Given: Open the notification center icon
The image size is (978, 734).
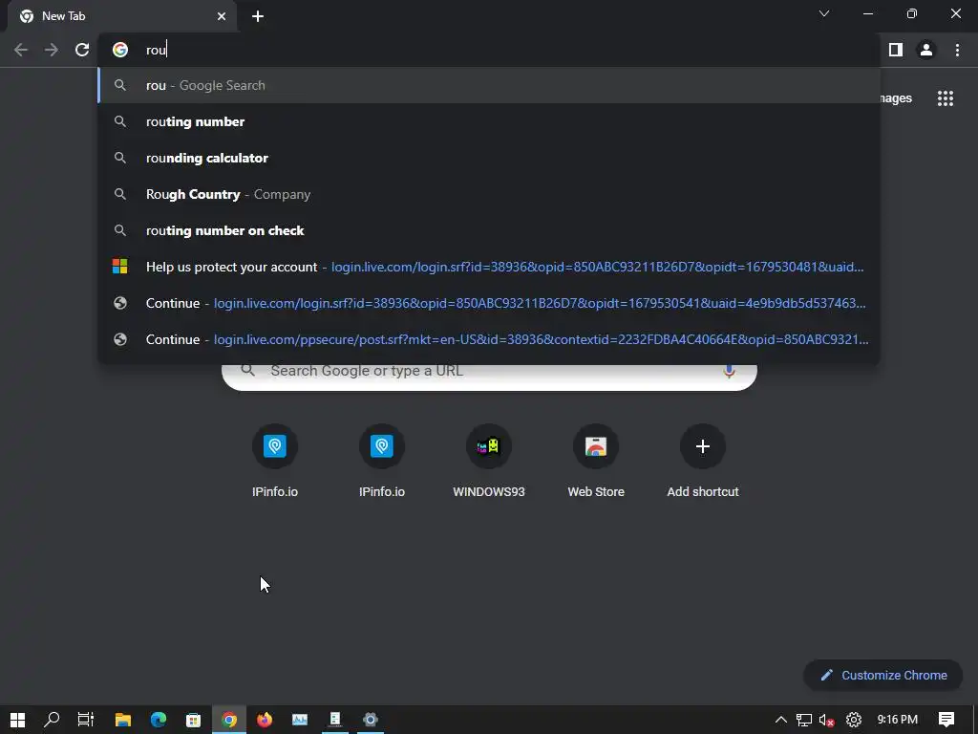Looking at the screenshot, I should (946, 720).
